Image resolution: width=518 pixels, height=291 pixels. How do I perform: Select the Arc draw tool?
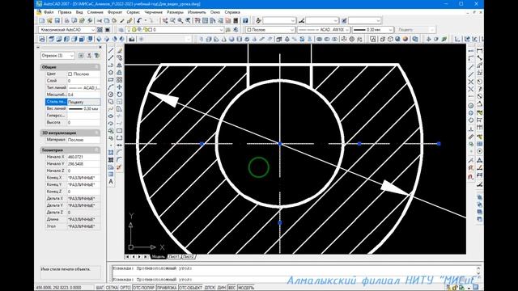(111, 86)
